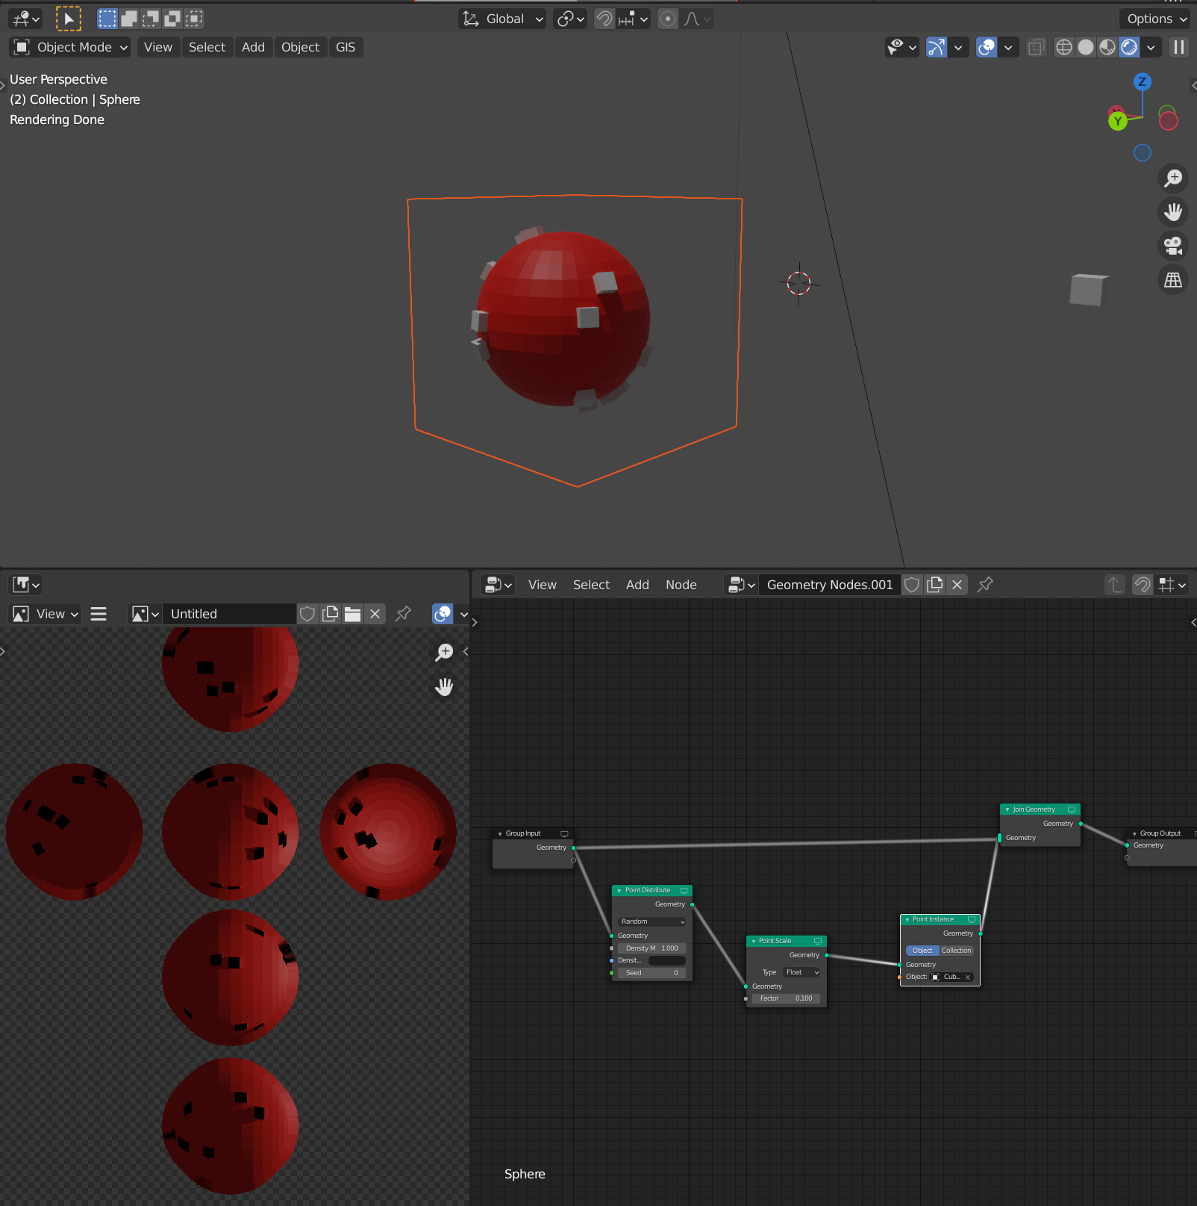Screen dimensions: 1197x1206
Task: Switch to wireframe viewport shading
Action: pyautogui.click(x=1064, y=48)
